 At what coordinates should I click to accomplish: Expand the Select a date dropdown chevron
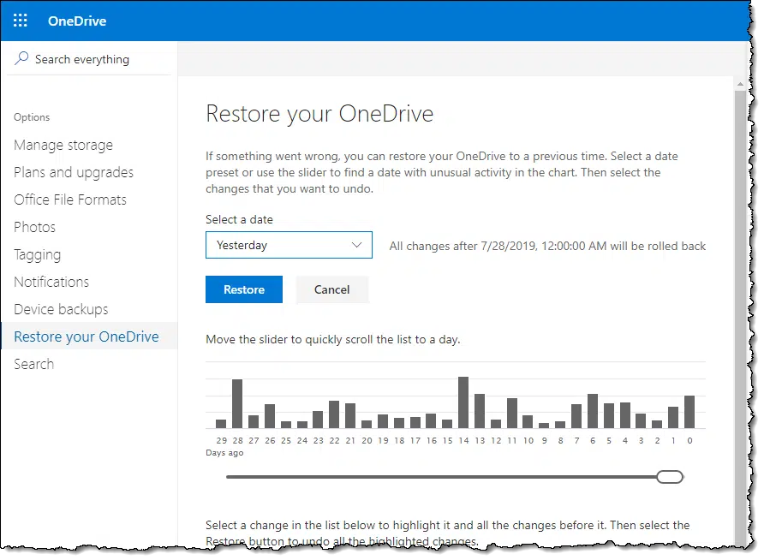point(356,245)
